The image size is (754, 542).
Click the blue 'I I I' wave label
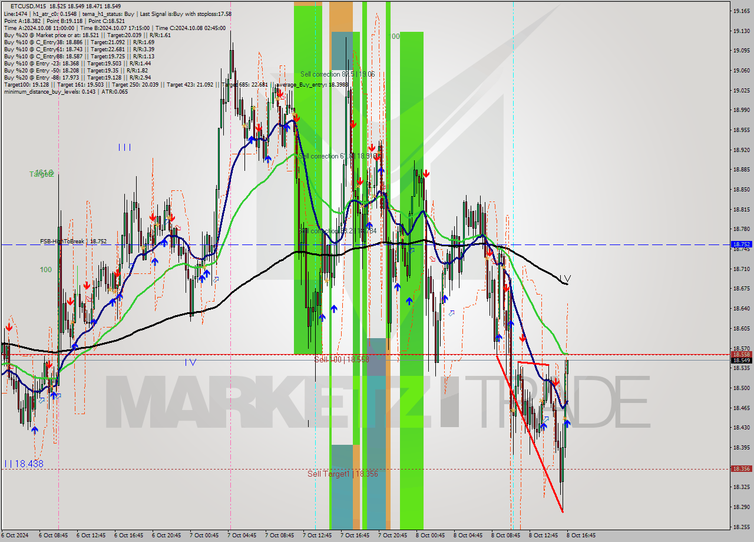coord(124,147)
